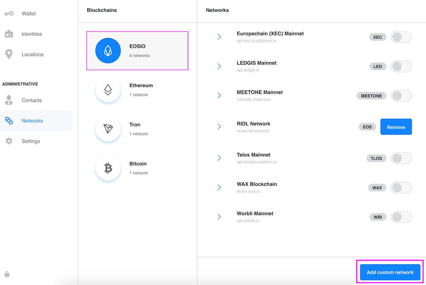Select the Ethereum blockchain logo
The height and width of the screenshot is (285, 426).
click(x=108, y=90)
